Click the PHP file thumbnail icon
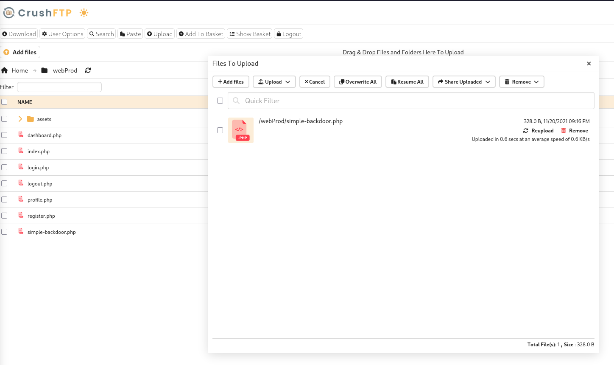Viewport: 614px width, 365px height. point(241,130)
